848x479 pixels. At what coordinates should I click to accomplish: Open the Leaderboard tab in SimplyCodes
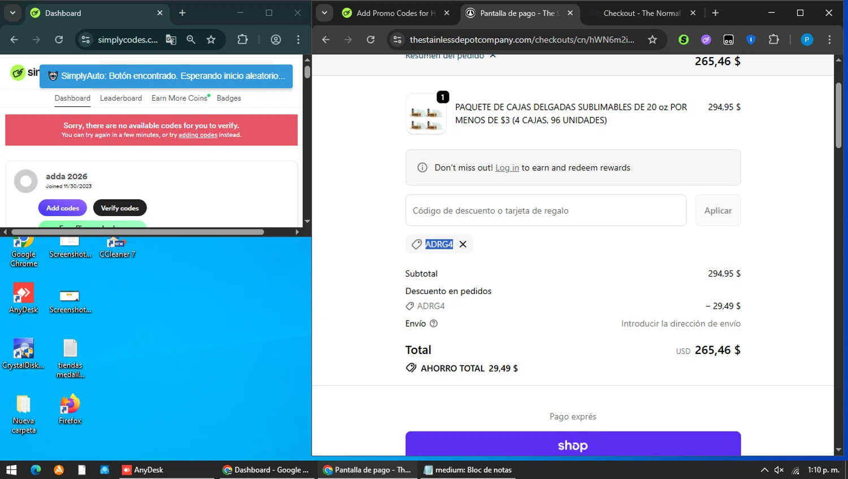point(121,98)
